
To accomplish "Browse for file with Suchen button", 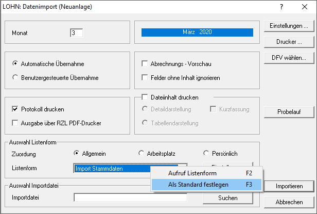I will point(220,198).
